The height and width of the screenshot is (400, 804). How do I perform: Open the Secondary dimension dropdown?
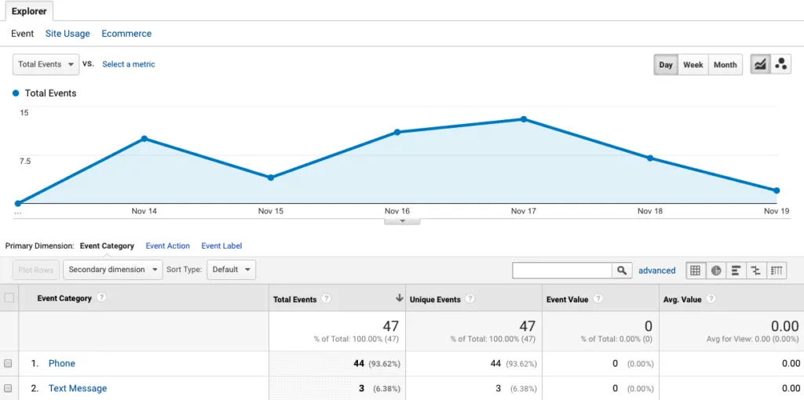click(x=112, y=270)
